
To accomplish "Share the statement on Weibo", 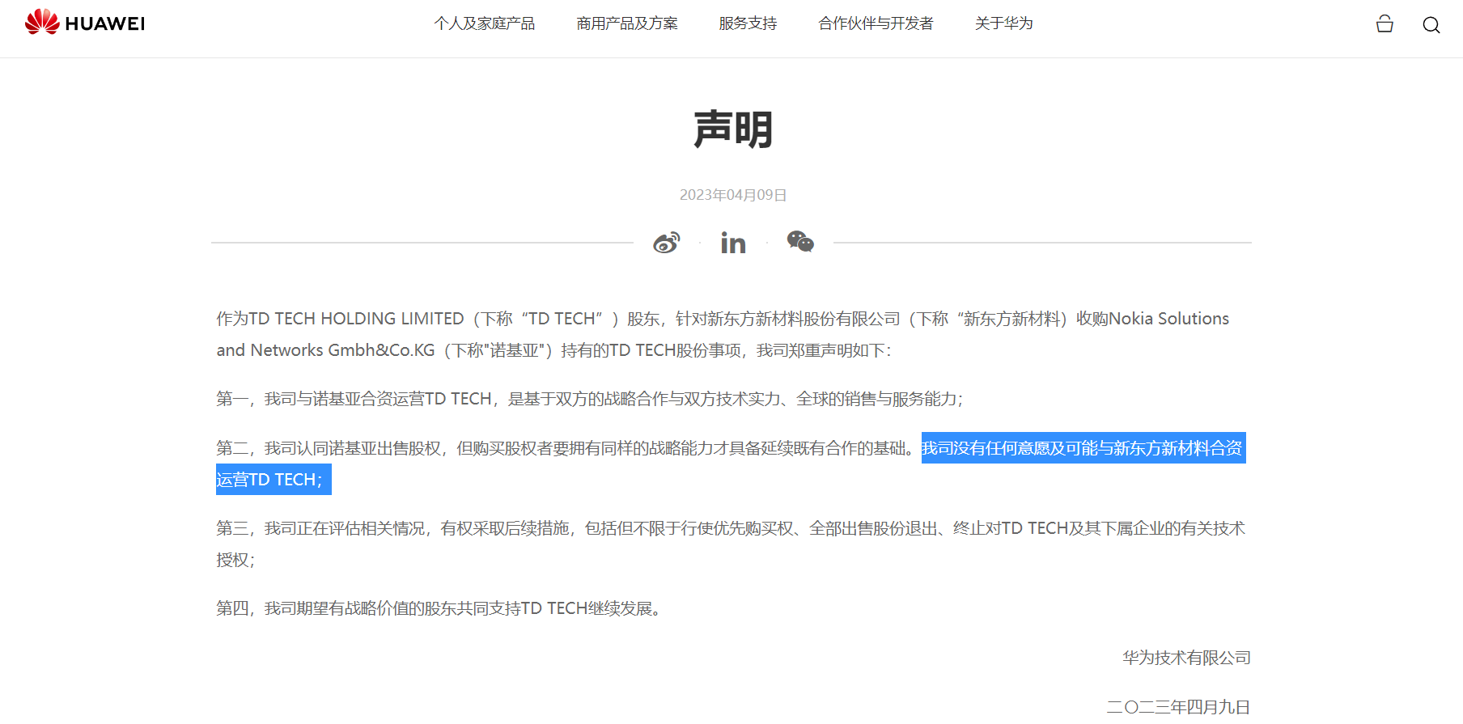I will (667, 242).
